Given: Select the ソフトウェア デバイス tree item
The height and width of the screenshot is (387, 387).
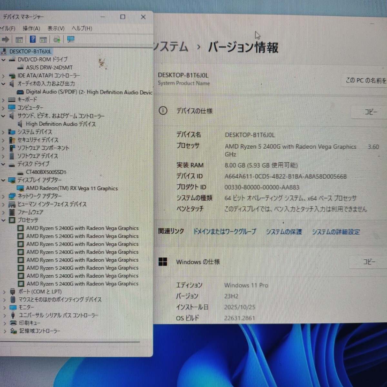Looking at the screenshot, I should pyautogui.click(x=37, y=156).
